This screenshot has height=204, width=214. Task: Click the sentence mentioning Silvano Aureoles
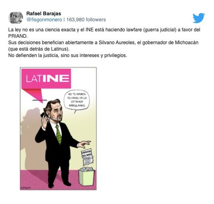[x=103, y=43]
